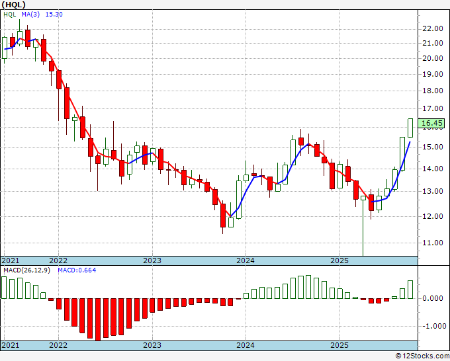The image size is (450, 361).
Task: Click 2025 on the price chart axis
Action: [339, 261]
